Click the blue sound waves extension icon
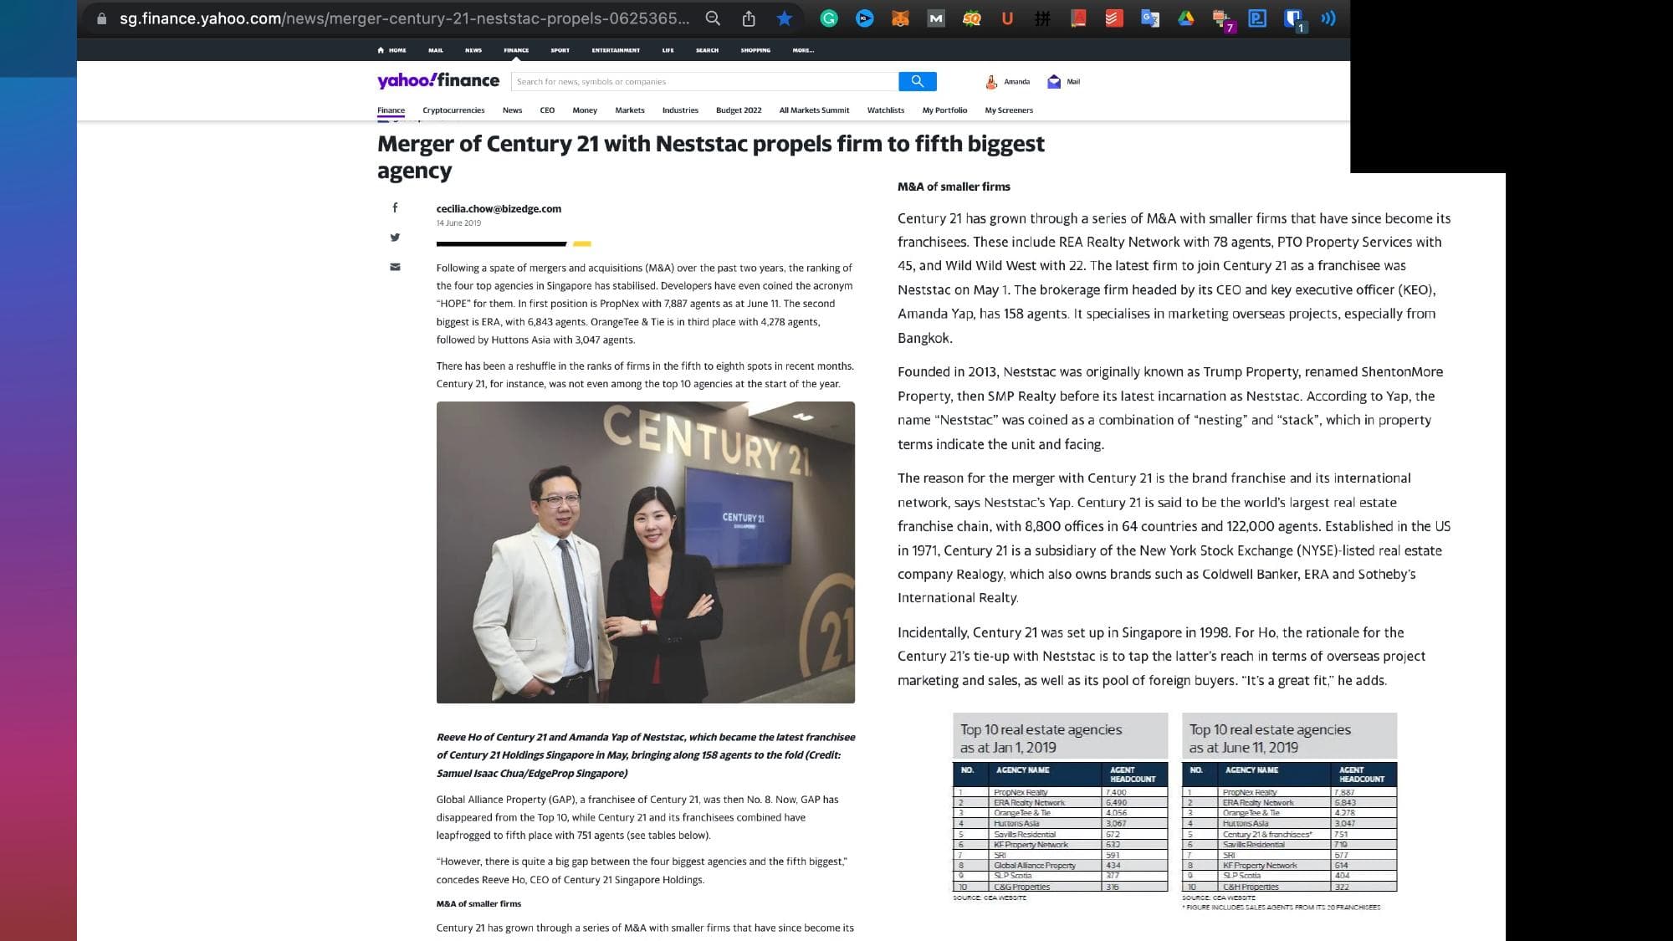The width and height of the screenshot is (1673, 941). click(1328, 18)
